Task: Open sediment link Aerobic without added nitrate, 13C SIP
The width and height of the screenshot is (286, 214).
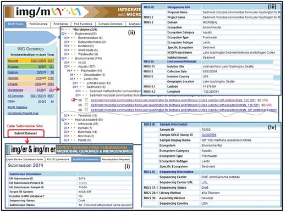Action: coord(175,105)
